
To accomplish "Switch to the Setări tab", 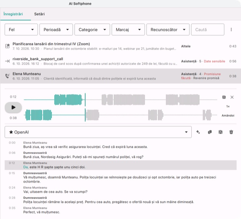I will 39,14.
